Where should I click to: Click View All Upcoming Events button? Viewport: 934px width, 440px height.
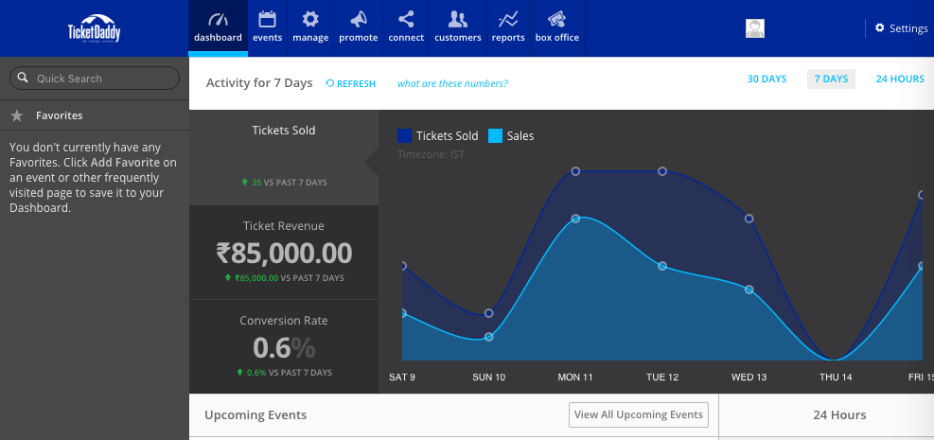639,415
